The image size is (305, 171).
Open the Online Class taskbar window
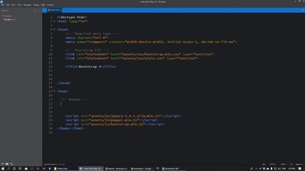pos(65,169)
